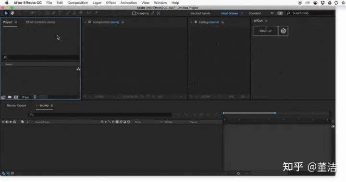
Task: Select the Selection arrow tool
Action: 6,13
